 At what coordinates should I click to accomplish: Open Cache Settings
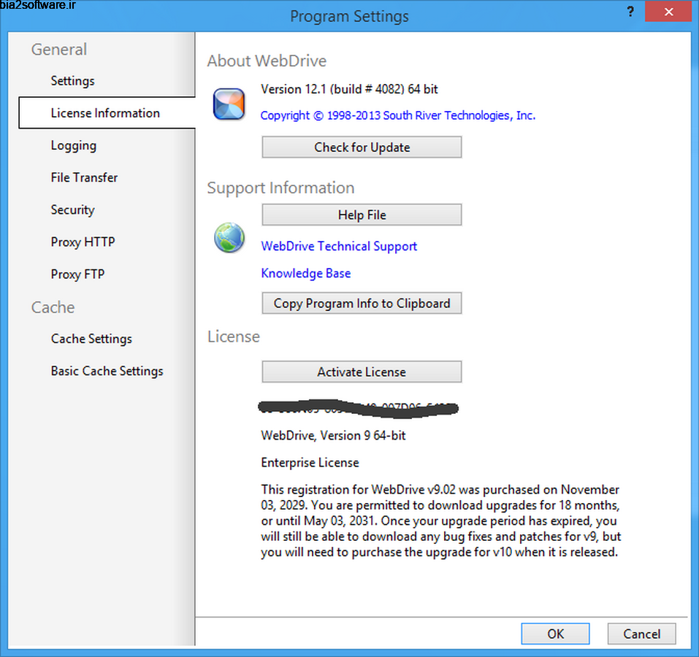pyautogui.click(x=91, y=339)
